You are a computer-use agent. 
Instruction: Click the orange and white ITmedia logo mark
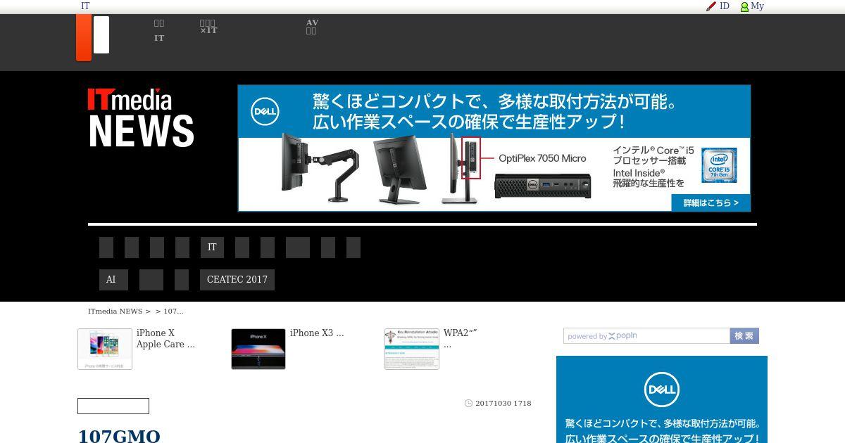point(93,38)
